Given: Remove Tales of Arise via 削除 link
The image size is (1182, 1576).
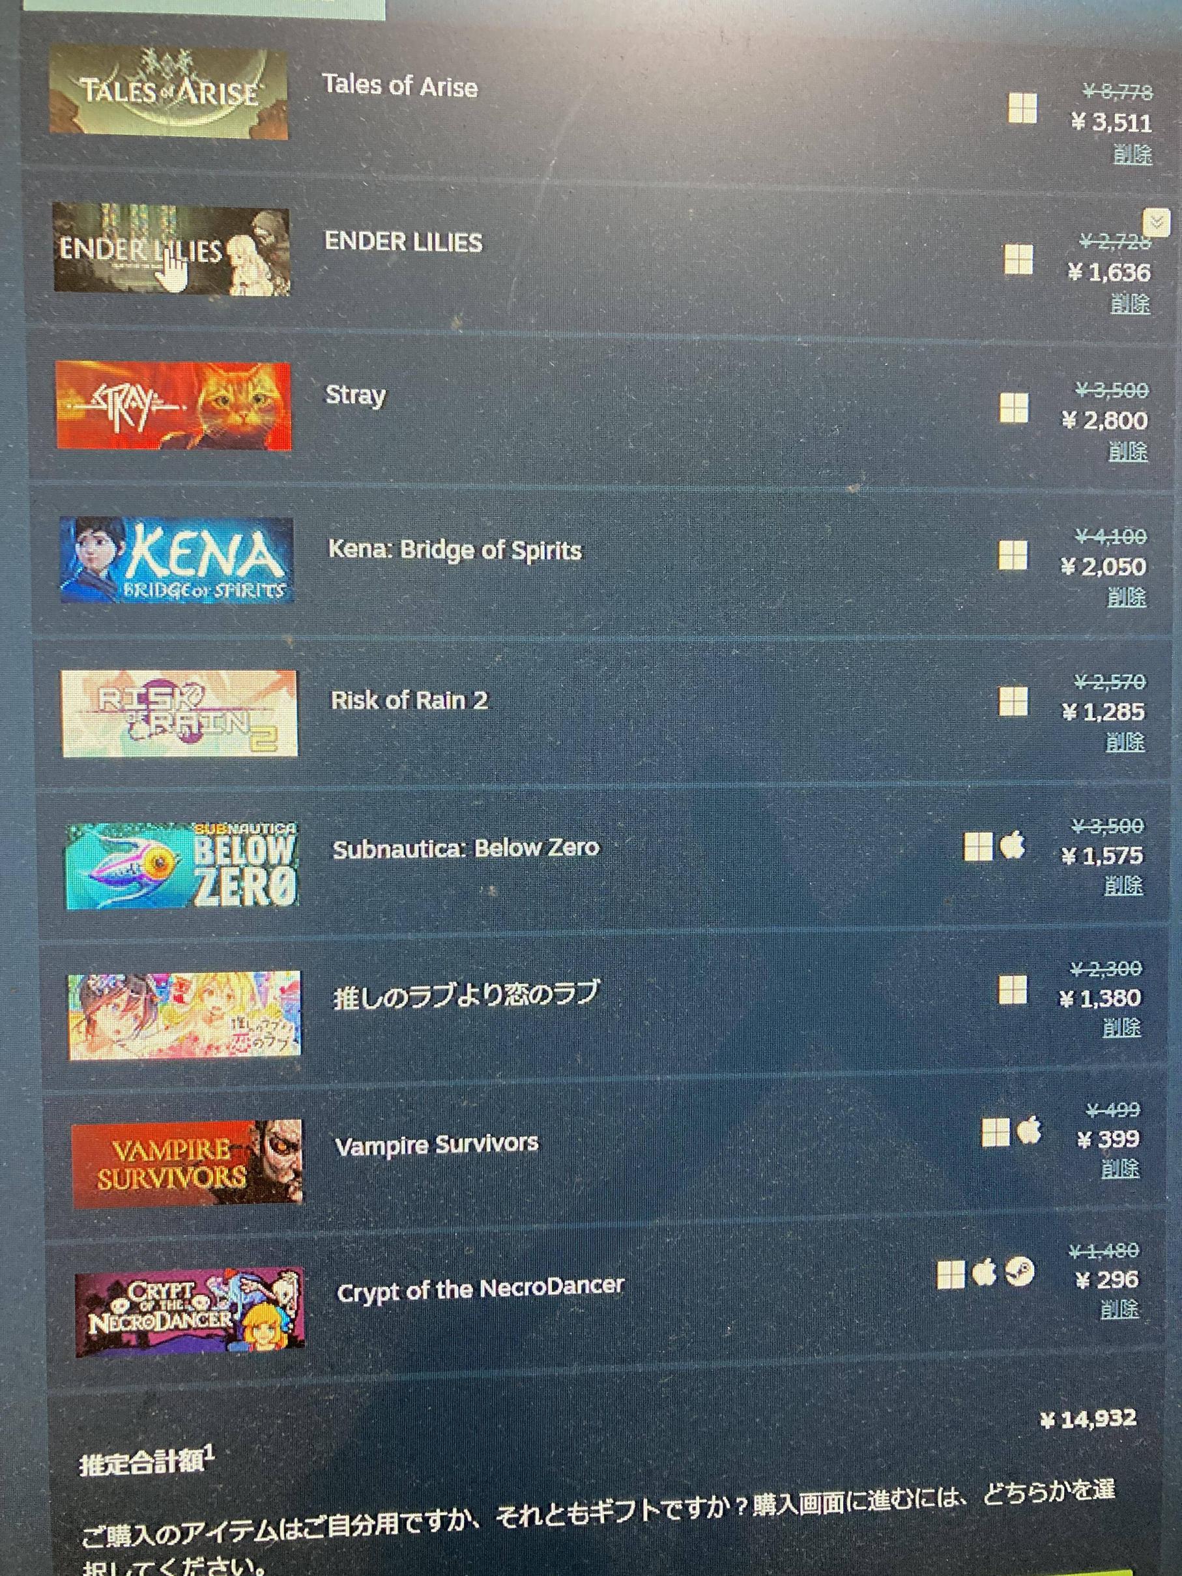Looking at the screenshot, I should 1132,154.
